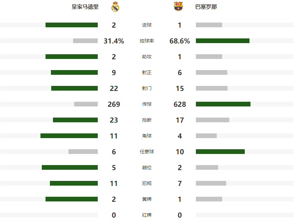Click the 269 passes value
The width and height of the screenshot is (296, 223).
tap(114, 104)
